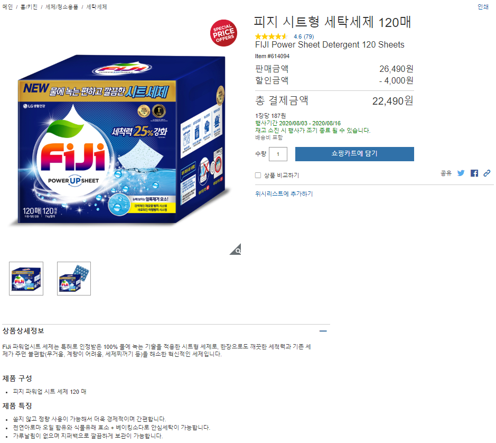Collapse the 상품상세정보 section
The width and height of the screenshot is (496, 443).
tap(323, 331)
